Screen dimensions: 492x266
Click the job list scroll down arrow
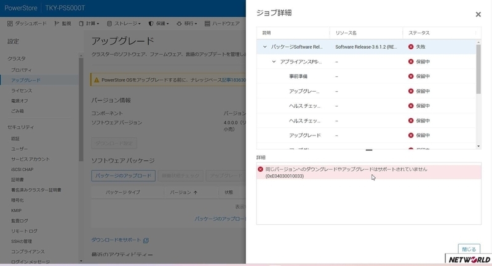(478, 146)
